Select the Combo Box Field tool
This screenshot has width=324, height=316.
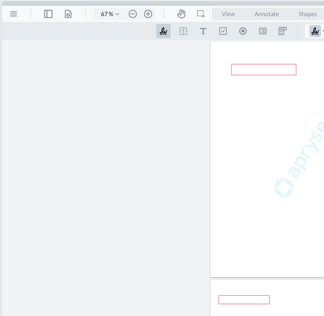click(282, 31)
